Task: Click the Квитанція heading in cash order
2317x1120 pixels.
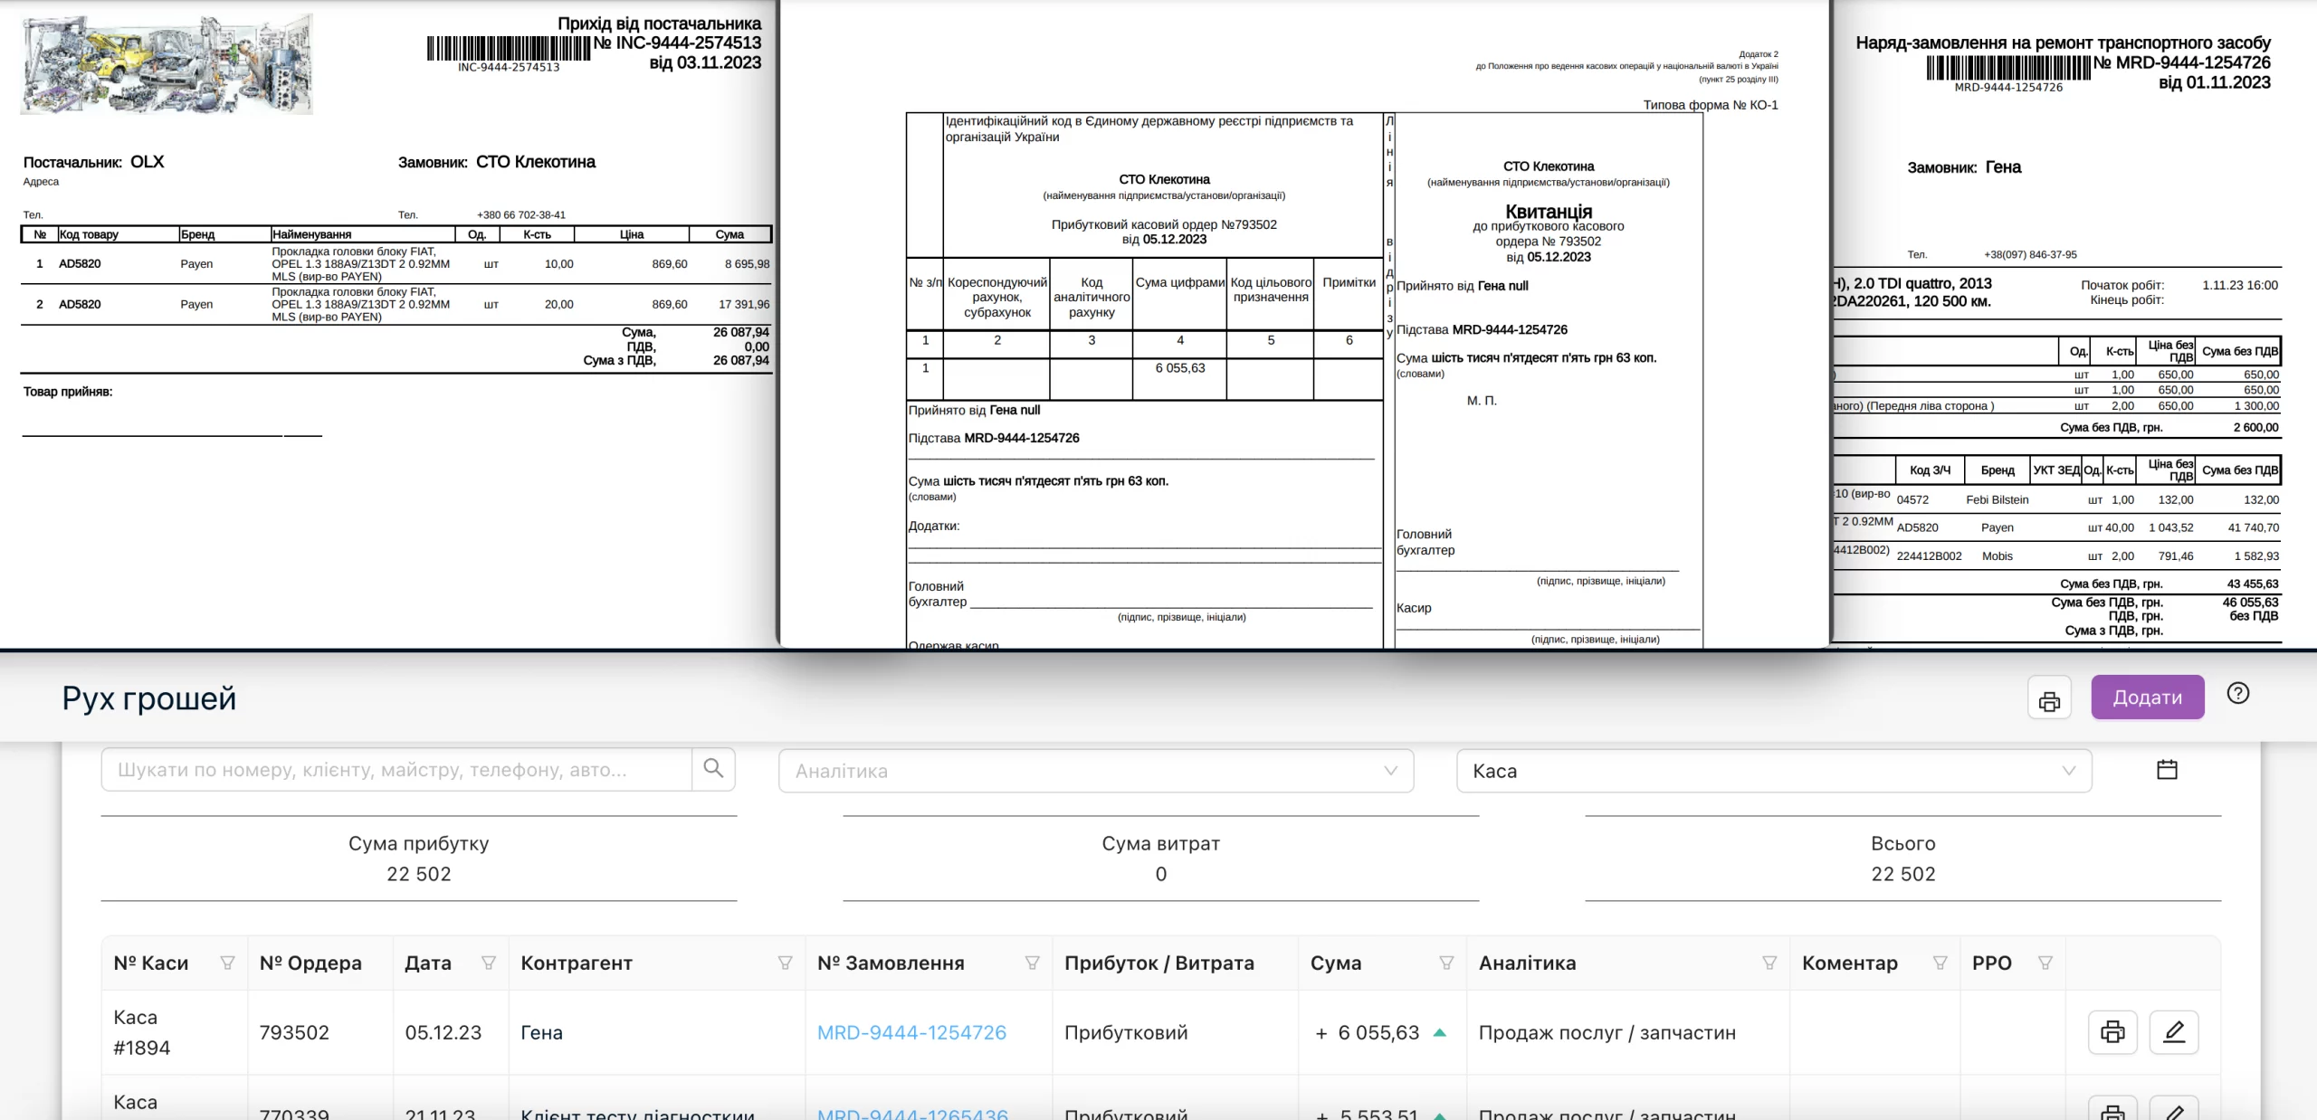Action: [1549, 211]
